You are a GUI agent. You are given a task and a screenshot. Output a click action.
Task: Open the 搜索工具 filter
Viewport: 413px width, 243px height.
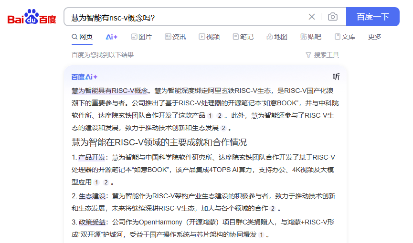coord(322,55)
